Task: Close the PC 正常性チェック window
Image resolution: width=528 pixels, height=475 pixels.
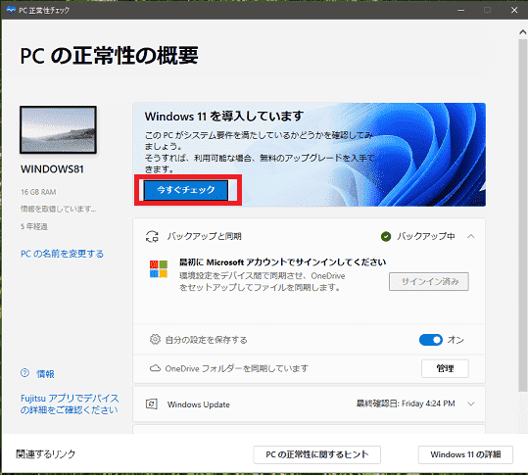Action: 514,10
